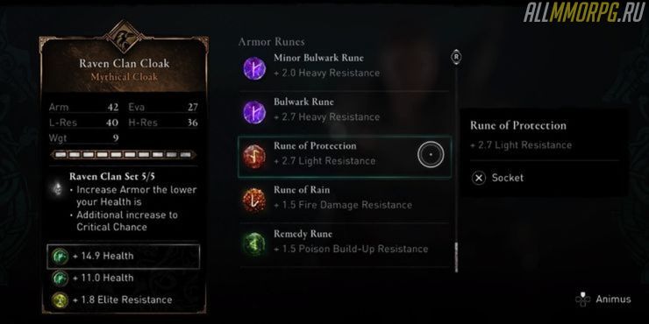Click the Raven Clan Set bonus icon
This screenshot has height=324, width=649.
pyautogui.click(x=57, y=188)
